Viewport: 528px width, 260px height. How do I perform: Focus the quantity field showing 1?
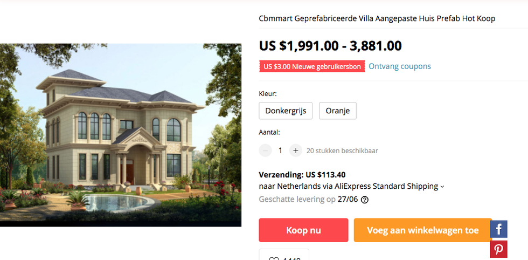tap(280, 150)
